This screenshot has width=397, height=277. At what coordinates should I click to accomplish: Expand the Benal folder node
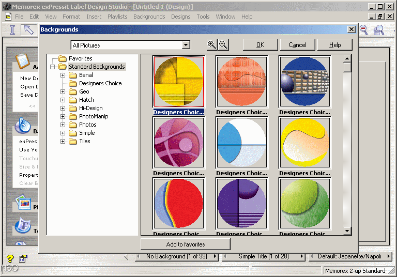click(63, 75)
